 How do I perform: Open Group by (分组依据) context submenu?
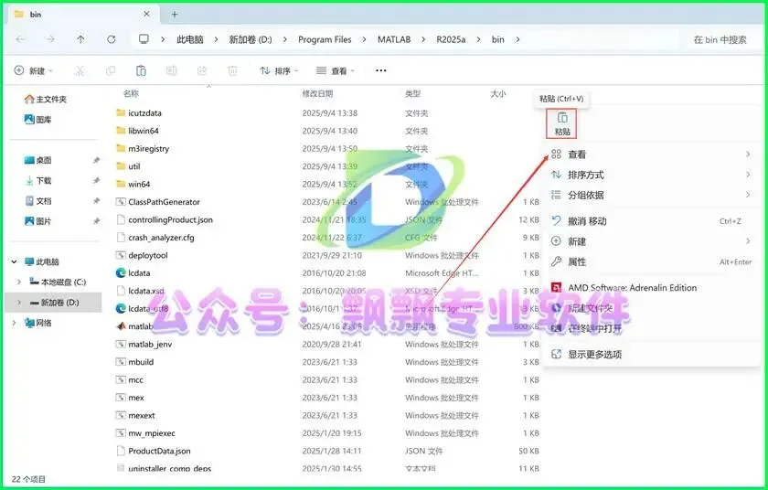click(x=651, y=196)
